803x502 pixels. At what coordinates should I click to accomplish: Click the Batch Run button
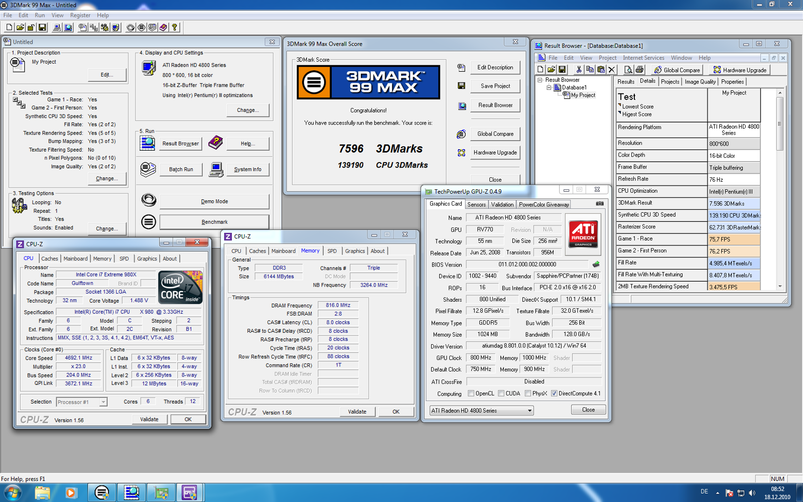coord(181,170)
